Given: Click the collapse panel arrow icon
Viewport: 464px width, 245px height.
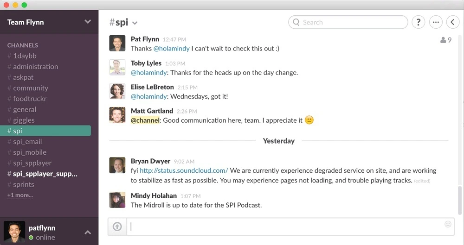Looking at the screenshot, I should pyautogui.click(x=452, y=22).
